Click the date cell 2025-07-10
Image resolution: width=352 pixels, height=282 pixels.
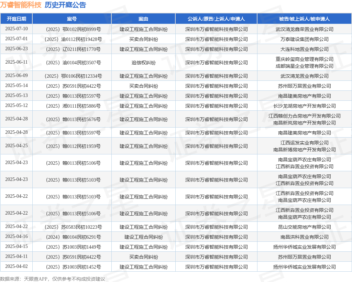tap(16, 29)
